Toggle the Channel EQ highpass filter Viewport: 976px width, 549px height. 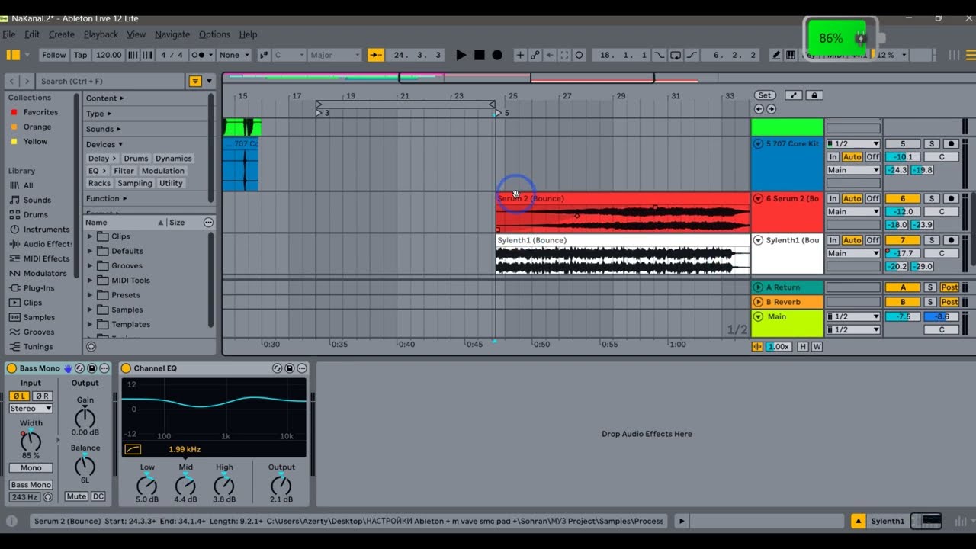coord(133,450)
